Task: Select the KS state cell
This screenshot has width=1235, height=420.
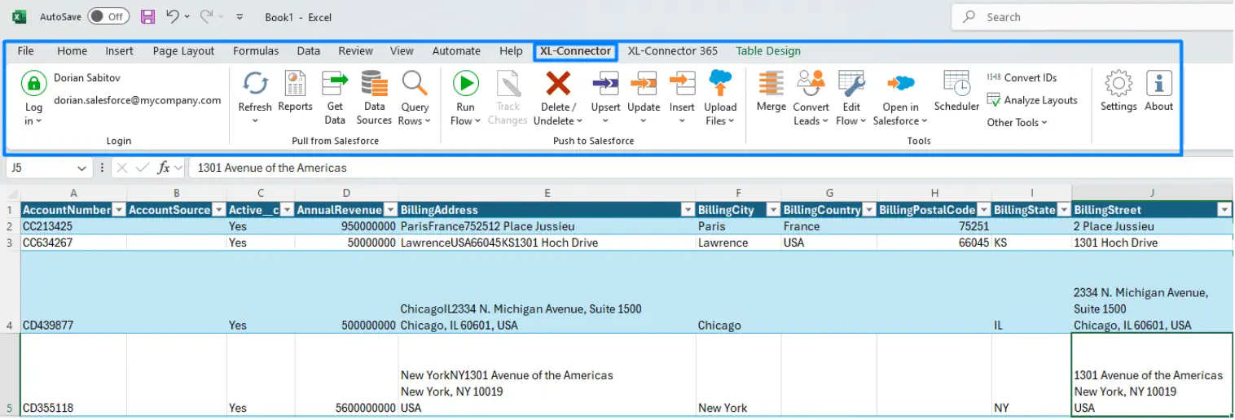Action: (x=1031, y=243)
